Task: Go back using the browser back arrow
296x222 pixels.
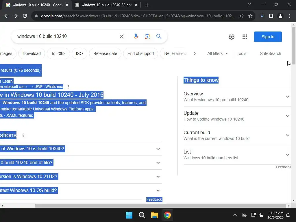Action: click(6, 16)
